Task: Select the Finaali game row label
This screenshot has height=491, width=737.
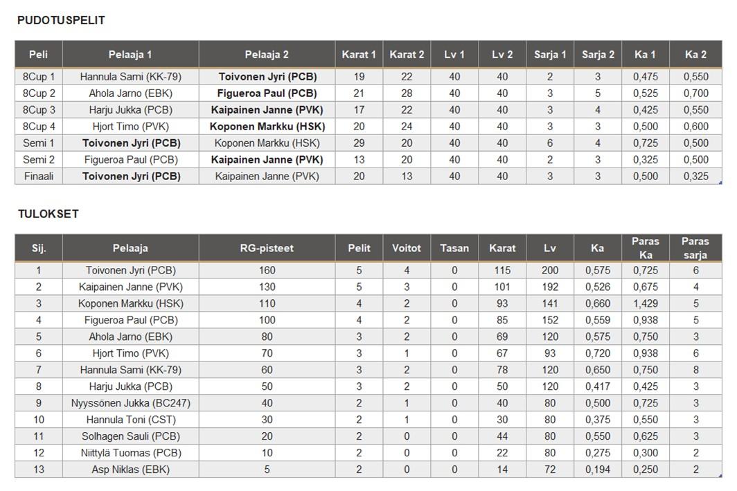Action: (x=39, y=176)
